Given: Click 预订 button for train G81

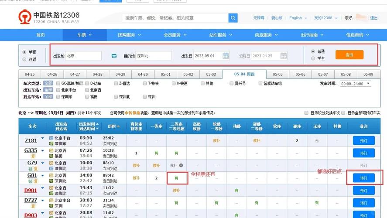Looking at the screenshot, I should coord(363,178).
